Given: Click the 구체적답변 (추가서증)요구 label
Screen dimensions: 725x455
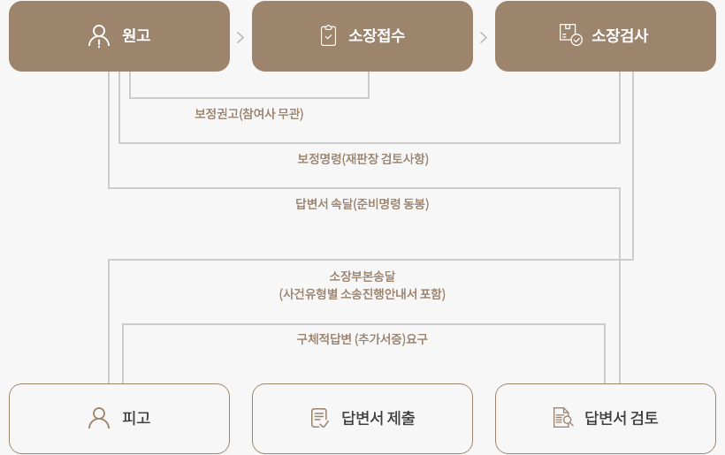Looking at the screenshot, I should (x=362, y=338).
